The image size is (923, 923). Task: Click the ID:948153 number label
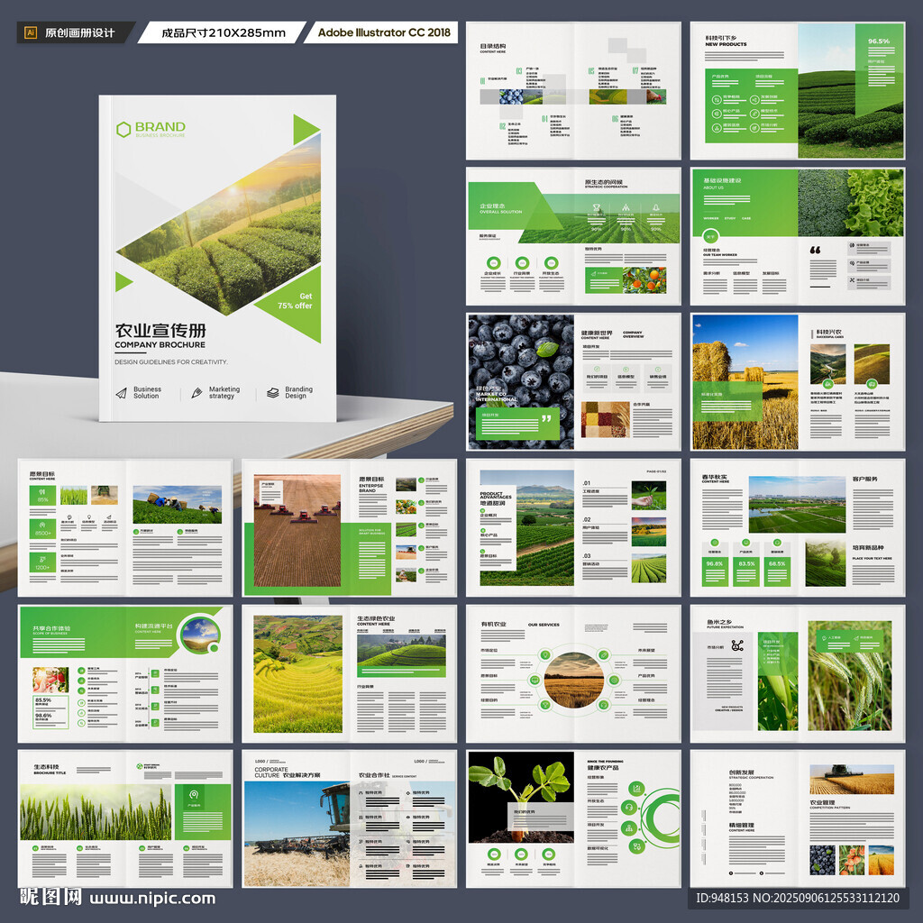(722, 899)
